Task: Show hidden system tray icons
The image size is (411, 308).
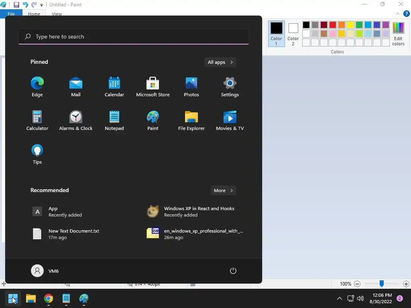Action: (340, 298)
